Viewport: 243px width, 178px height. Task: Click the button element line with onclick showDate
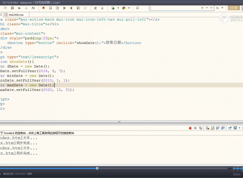tap(74, 43)
